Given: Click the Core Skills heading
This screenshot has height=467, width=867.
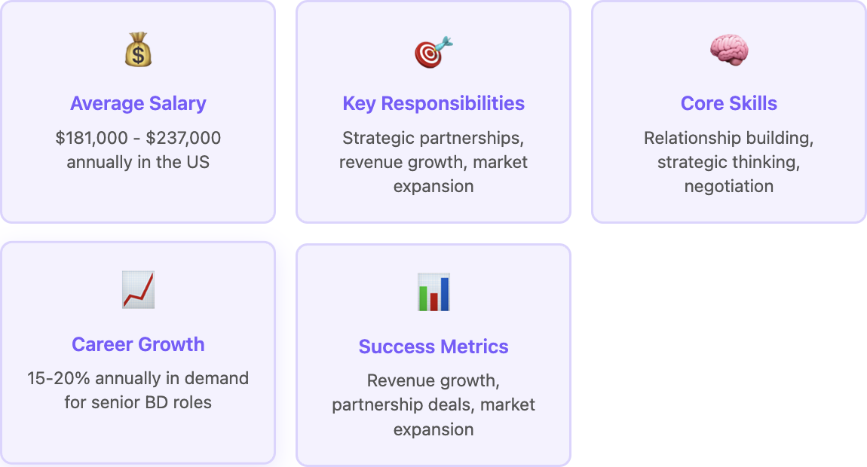Looking at the screenshot, I should (x=729, y=103).
